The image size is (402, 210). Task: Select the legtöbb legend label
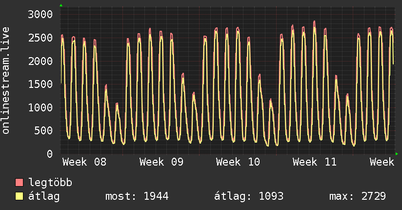[x=51, y=183]
